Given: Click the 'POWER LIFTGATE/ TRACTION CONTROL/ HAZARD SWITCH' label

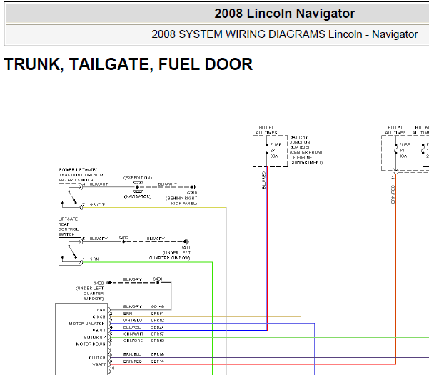Looking at the screenshot, I should tap(81, 174).
